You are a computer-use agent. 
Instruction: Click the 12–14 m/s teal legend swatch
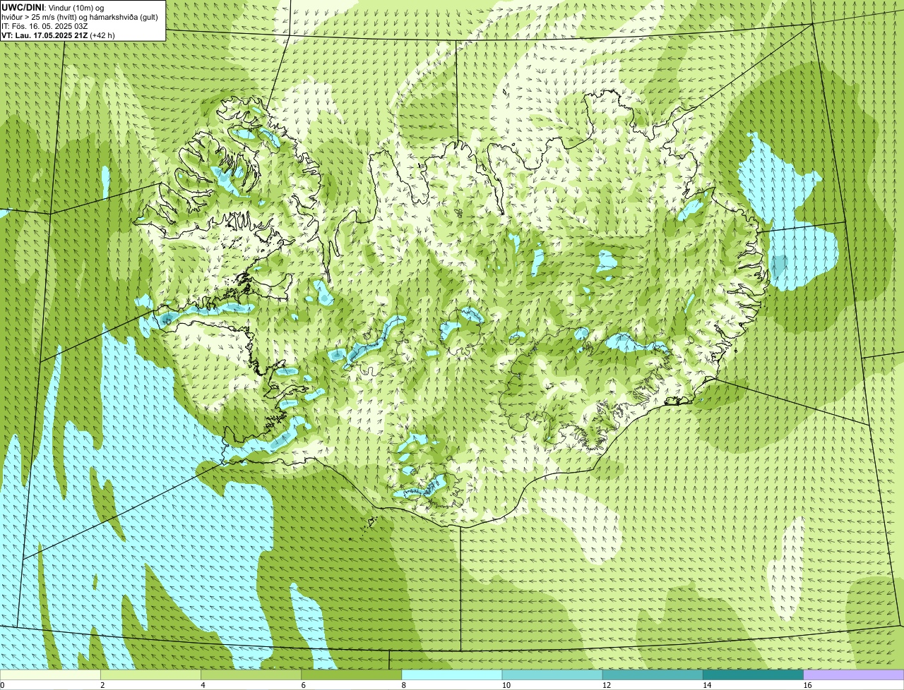point(653,675)
